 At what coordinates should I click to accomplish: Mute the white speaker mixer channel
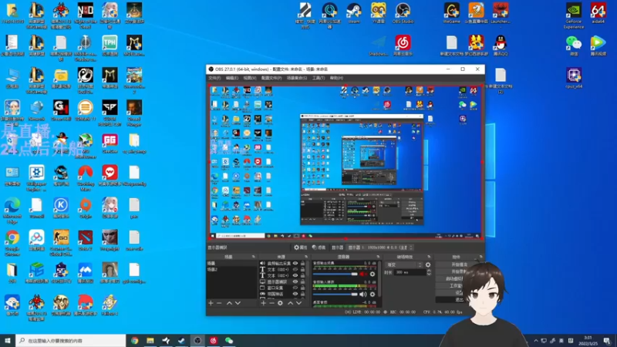[x=363, y=294]
